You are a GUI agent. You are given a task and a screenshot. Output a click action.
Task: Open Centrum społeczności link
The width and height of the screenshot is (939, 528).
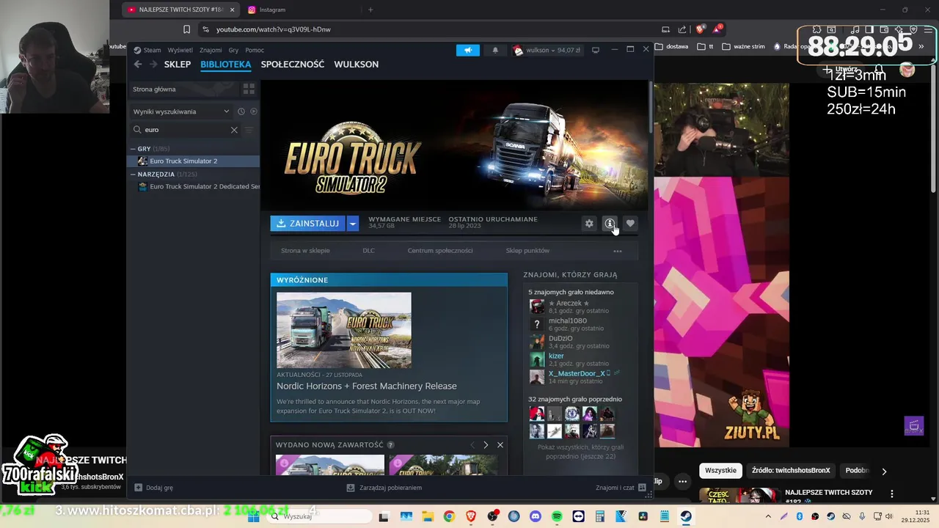(440, 251)
